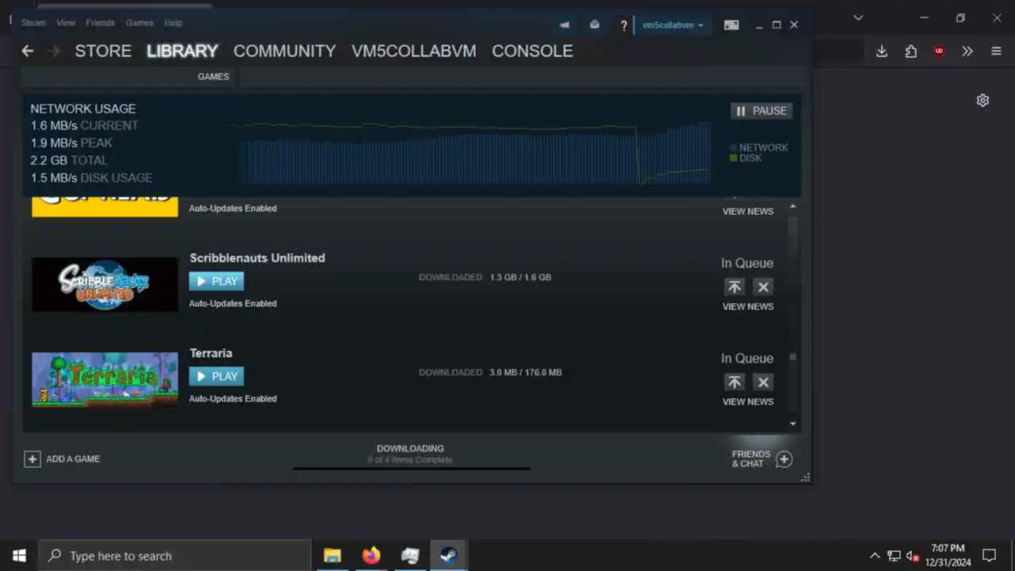This screenshot has height=571, width=1015.
Task: Expand Firefox list all tabs chevron
Action: [x=858, y=17]
